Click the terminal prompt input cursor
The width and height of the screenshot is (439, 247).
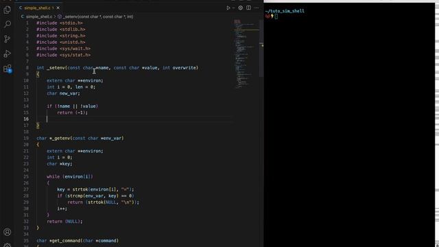[x=276, y=16]
